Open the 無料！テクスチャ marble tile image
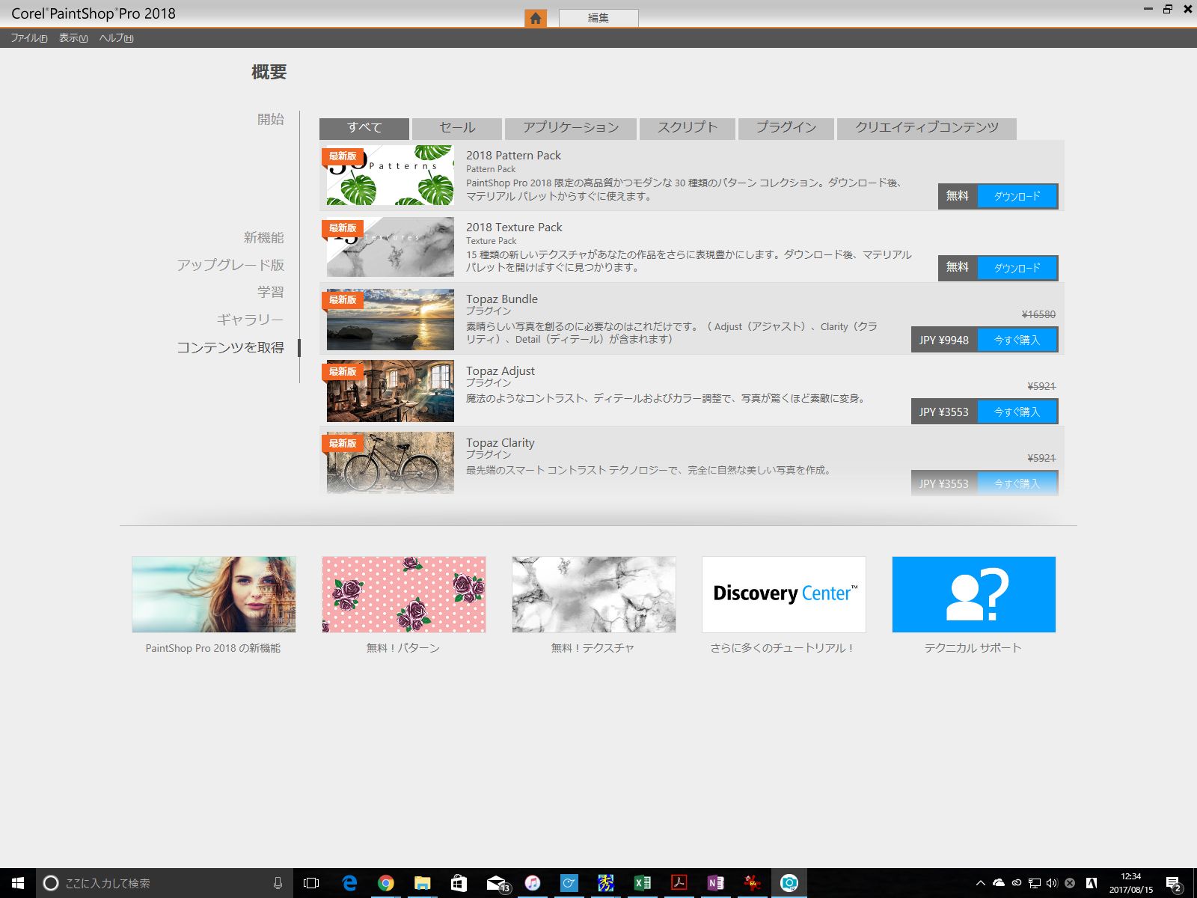The height and width of the screenshot is (898, 1197). [x=594, y=594]
